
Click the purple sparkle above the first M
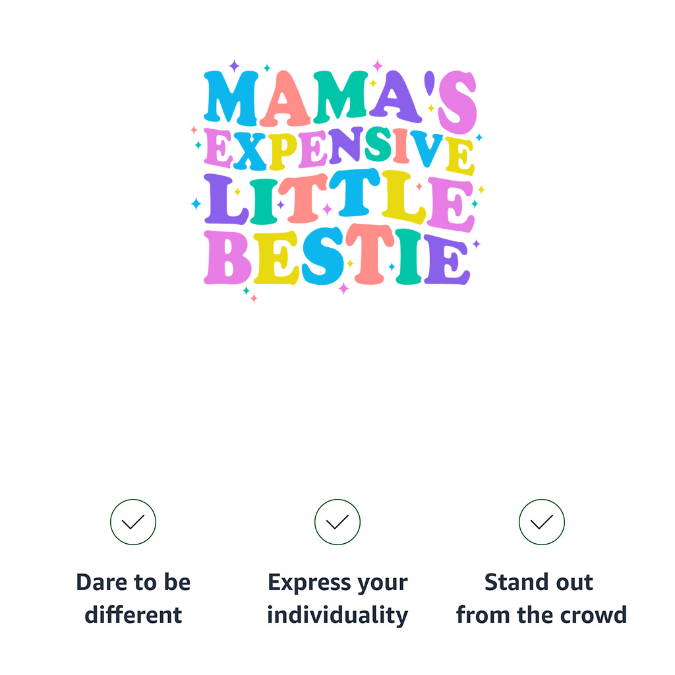click(x=234, y=66)
